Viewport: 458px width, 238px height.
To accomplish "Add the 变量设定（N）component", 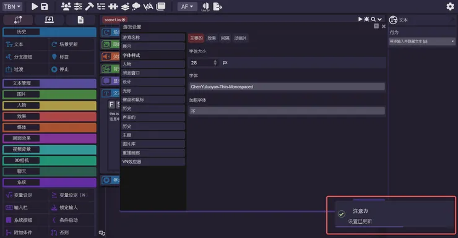I will point(72,195).
